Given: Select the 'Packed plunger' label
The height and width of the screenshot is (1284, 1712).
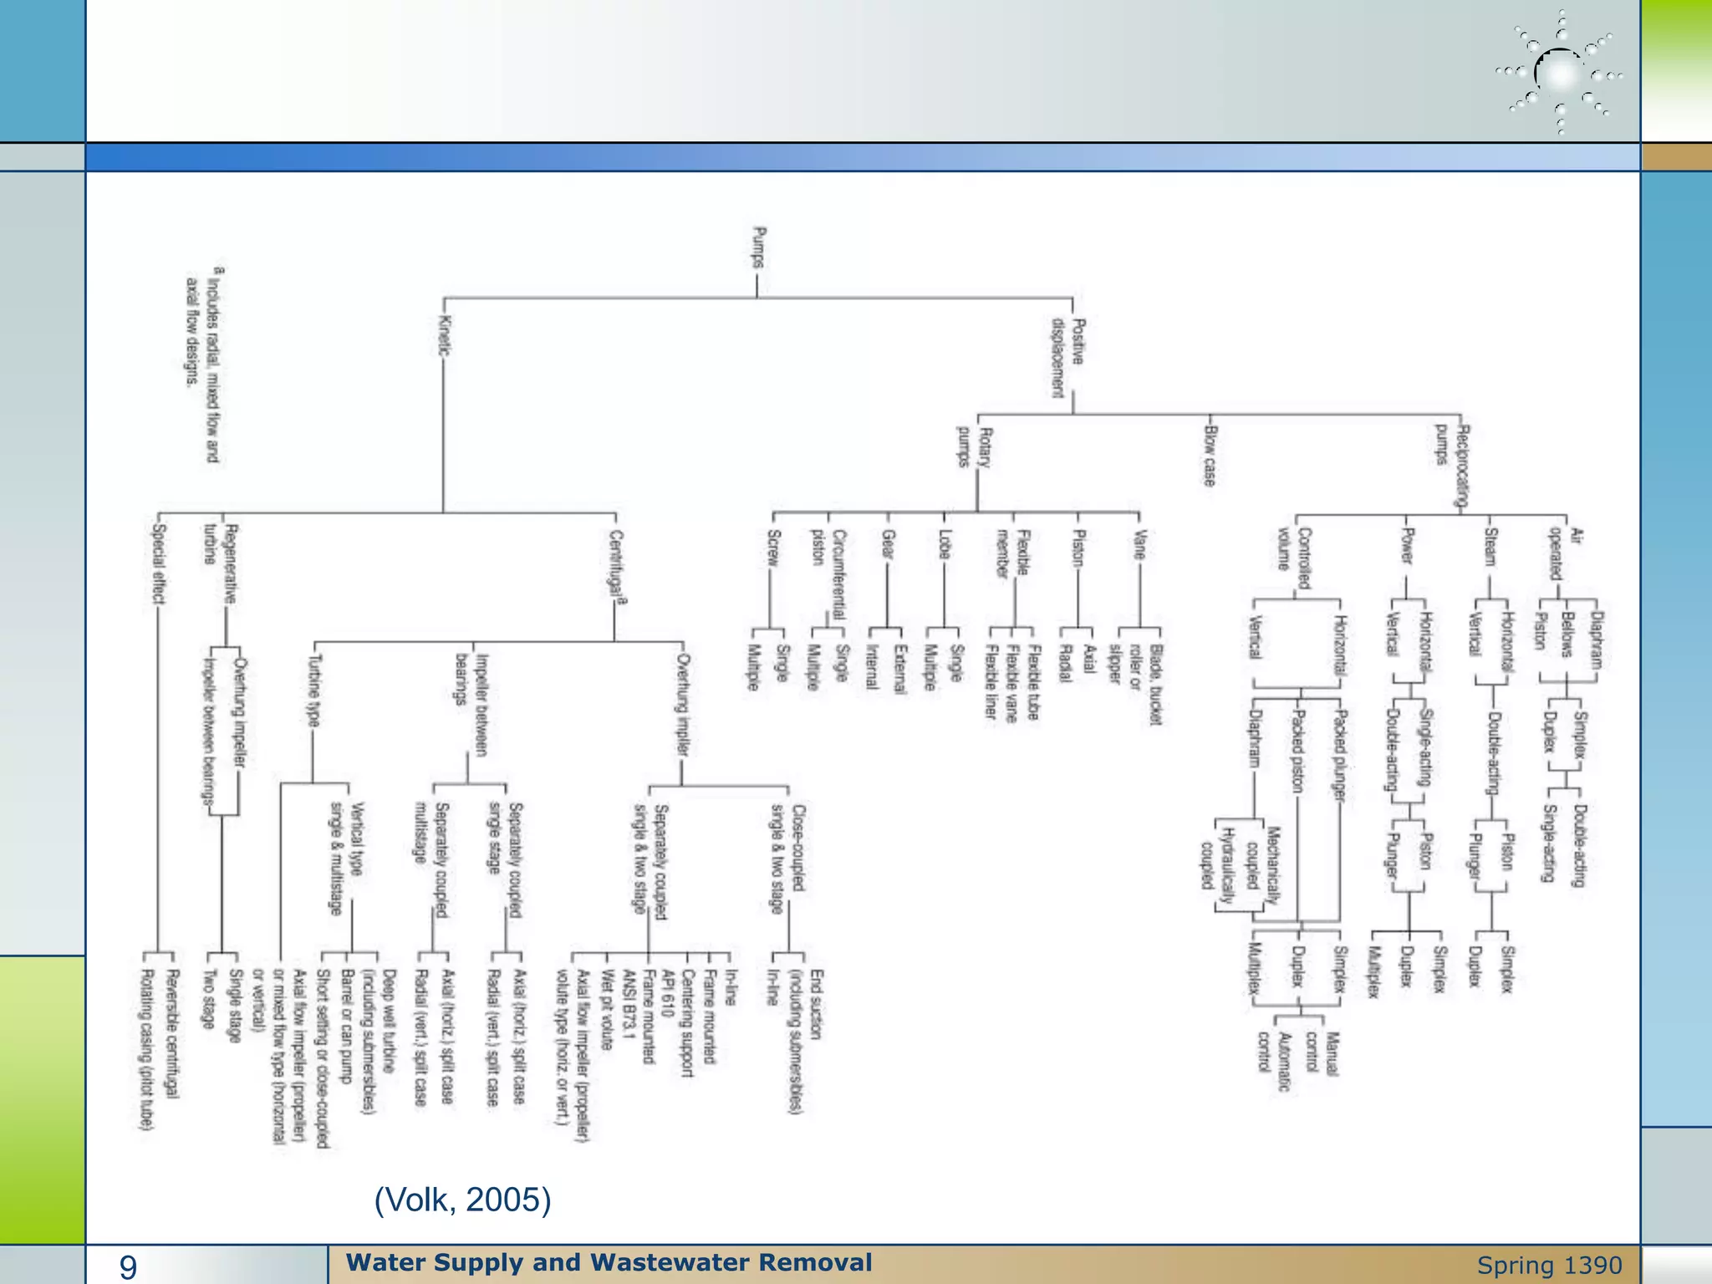Looking at the screenshot, I should coord(1340,757).
